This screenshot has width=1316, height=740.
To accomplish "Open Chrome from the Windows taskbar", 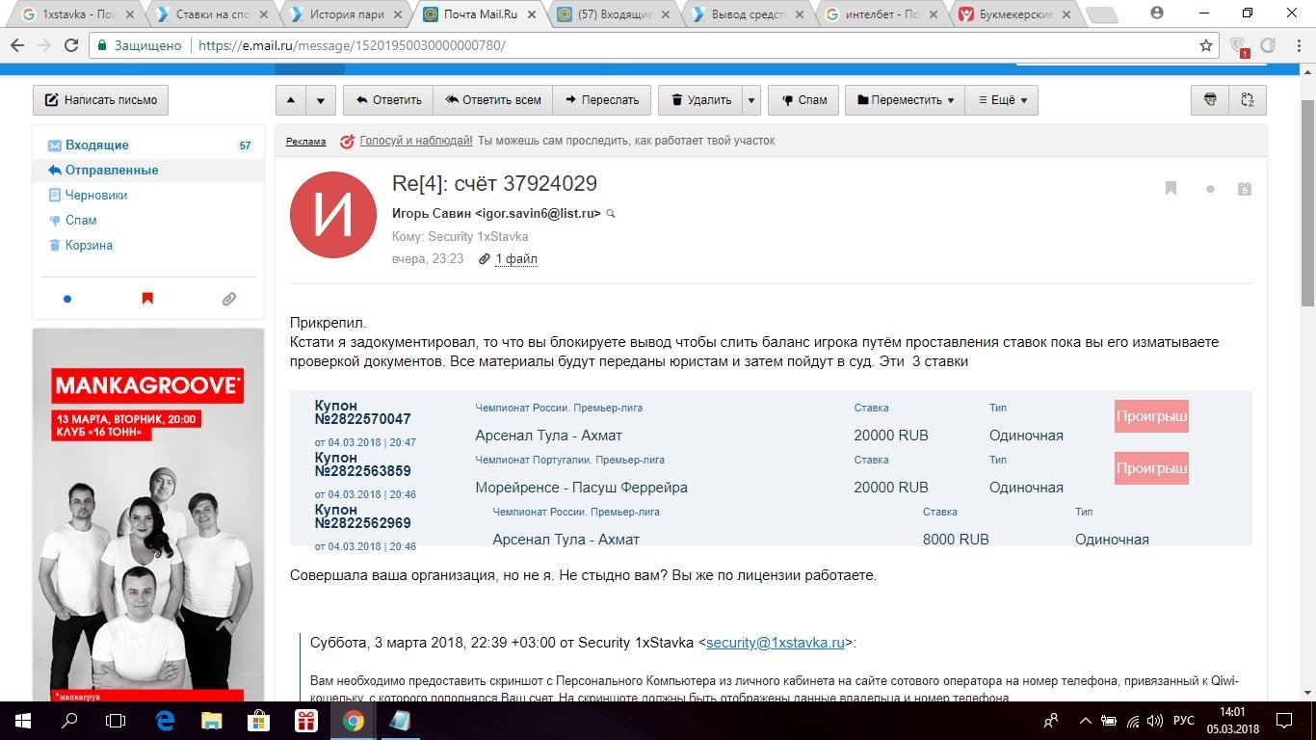I will click(x=353, y=721).
